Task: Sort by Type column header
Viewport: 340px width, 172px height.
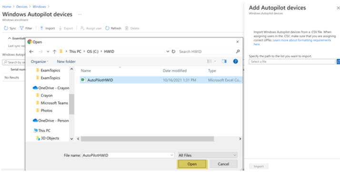Action: click(x=212, y=71)
